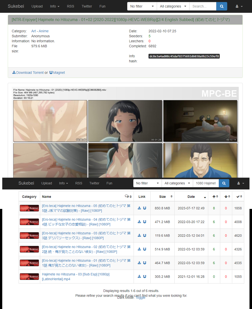Expand the Info menu in the search results navbar
The image size is (252, 309).
click(x=63, y=183)
